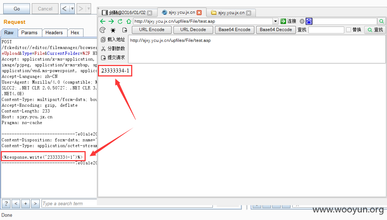Viewport: 387px width, 220px height.
Task: Click the palette icon in the toolbar
Action: [103, 30]
